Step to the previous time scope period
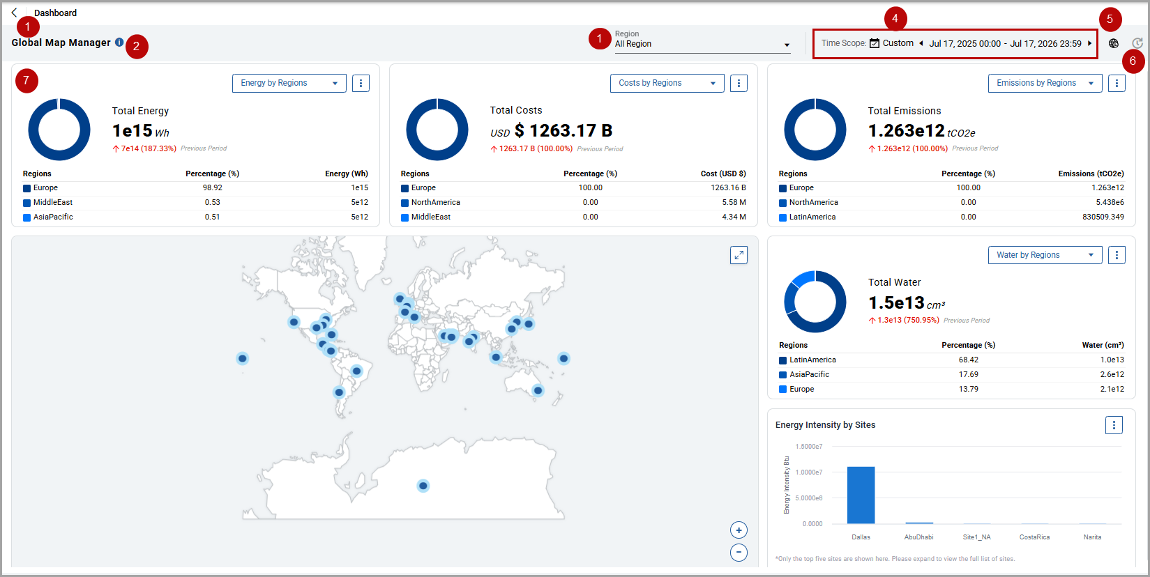This screenshot has height=577, width=1150. 921,43
